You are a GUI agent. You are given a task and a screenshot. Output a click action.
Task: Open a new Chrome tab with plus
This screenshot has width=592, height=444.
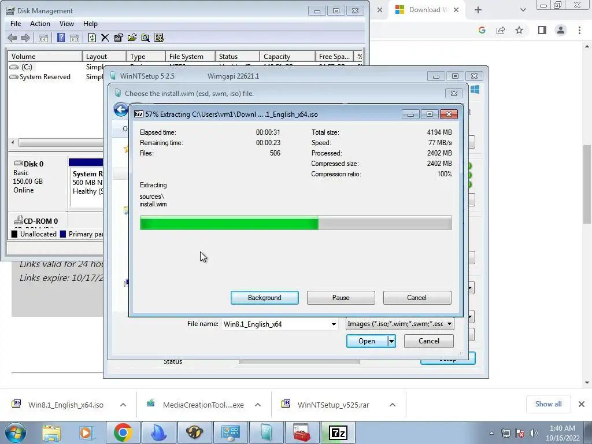478,10
